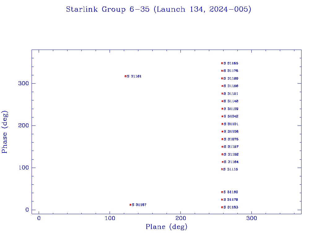Select the S 31152 satellite label
The image size is (317, 238).
pyautogui.click(x=231, y=155)
